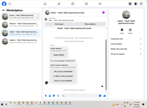The width and height of the screenshot is (147, 108).
Task: Search in conversation with magnifier icon
Action: click(130, 30)
